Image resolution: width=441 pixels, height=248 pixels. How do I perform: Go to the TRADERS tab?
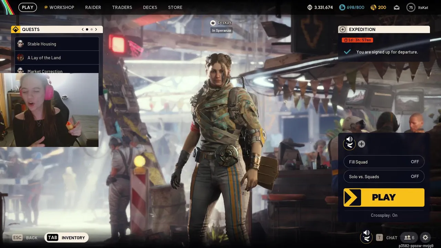[122, 7]
